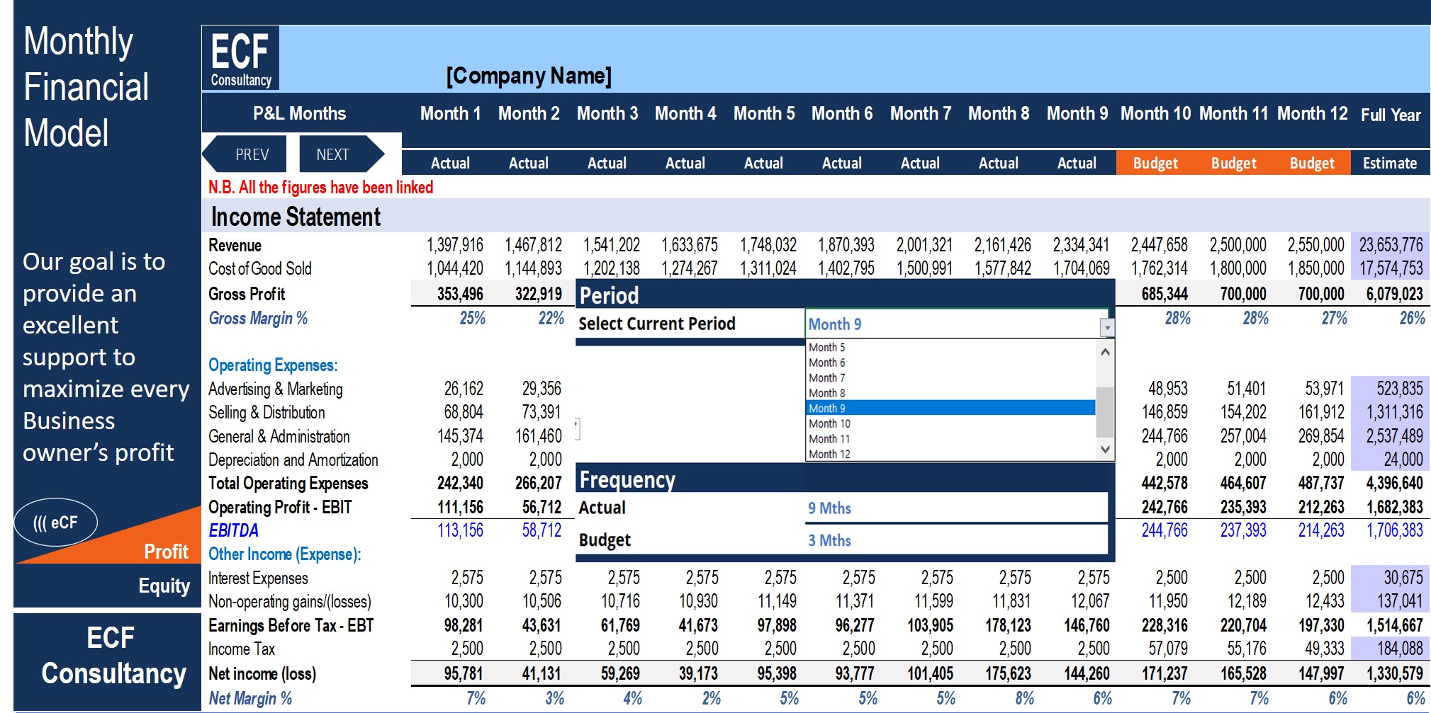Select Month 5 in the period list
1431x713 pixels.
(x=826, y=347)
